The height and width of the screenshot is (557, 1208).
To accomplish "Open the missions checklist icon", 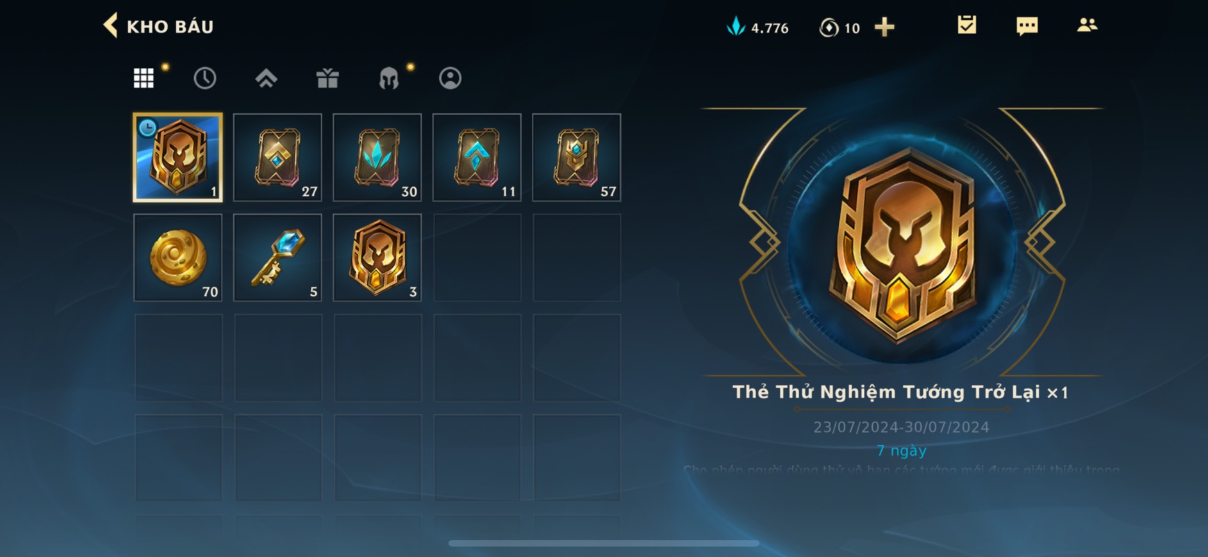I will 966,25.
